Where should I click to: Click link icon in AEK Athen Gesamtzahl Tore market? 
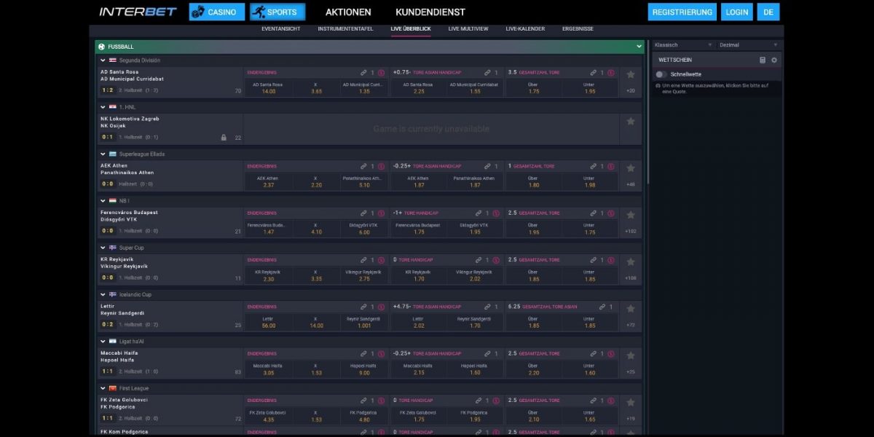tap(593, 166)
